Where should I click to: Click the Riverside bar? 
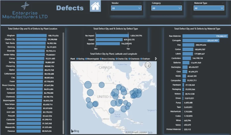[x=31, y=51]
